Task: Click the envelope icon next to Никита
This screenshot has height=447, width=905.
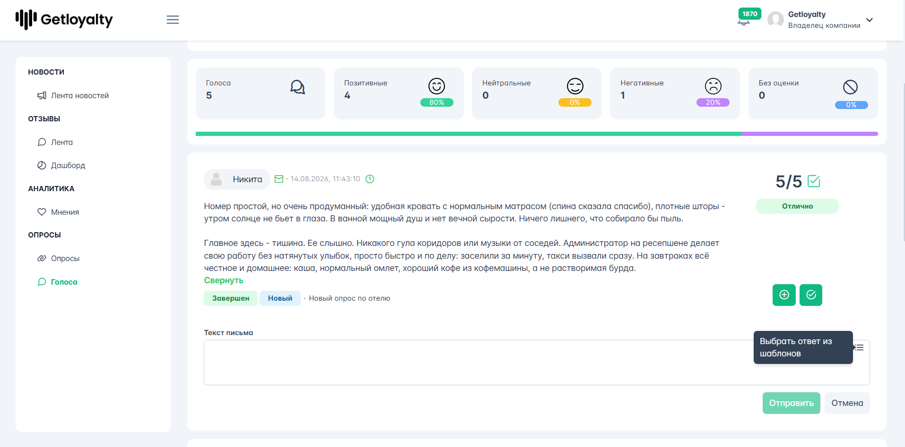Action: coord(279,179)
